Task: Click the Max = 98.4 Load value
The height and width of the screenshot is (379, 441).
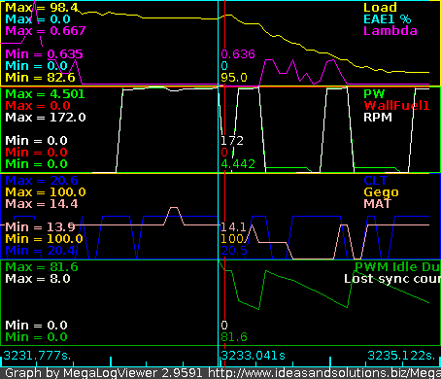Action: pyautogui.click(x=42, y=8)
